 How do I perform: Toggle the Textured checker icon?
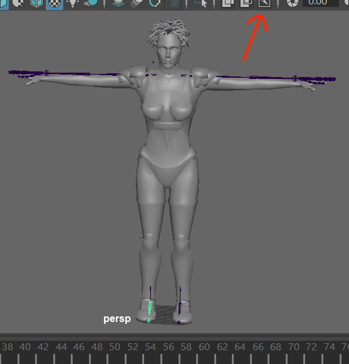(55, 4)
